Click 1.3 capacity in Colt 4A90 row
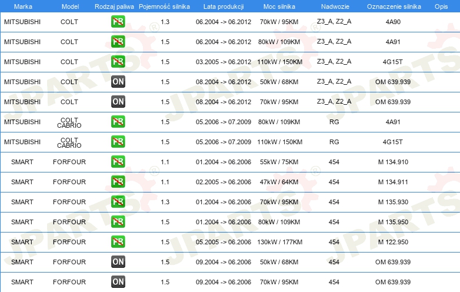Viewport: 460px width, 292px height. pos(165,22)
